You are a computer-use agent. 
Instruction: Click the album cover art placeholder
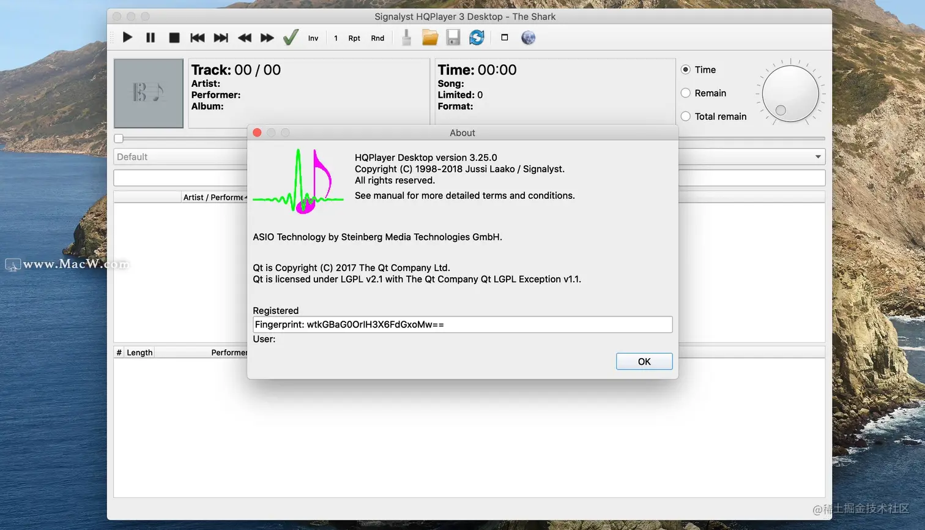(x=149, y=93)
